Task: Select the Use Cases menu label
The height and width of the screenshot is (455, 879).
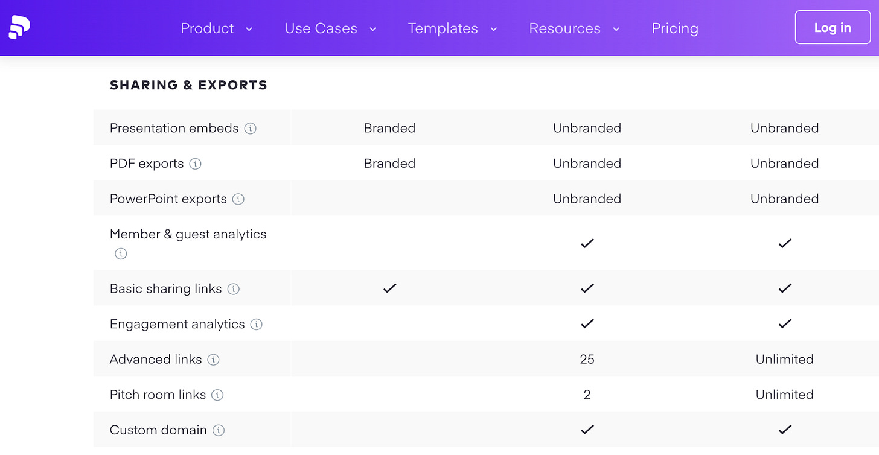Action: coord(321,28)
